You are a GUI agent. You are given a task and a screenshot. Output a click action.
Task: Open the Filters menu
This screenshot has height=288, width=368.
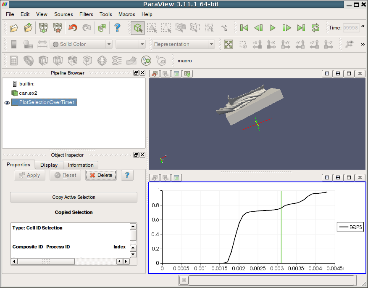tap(86, 14)
